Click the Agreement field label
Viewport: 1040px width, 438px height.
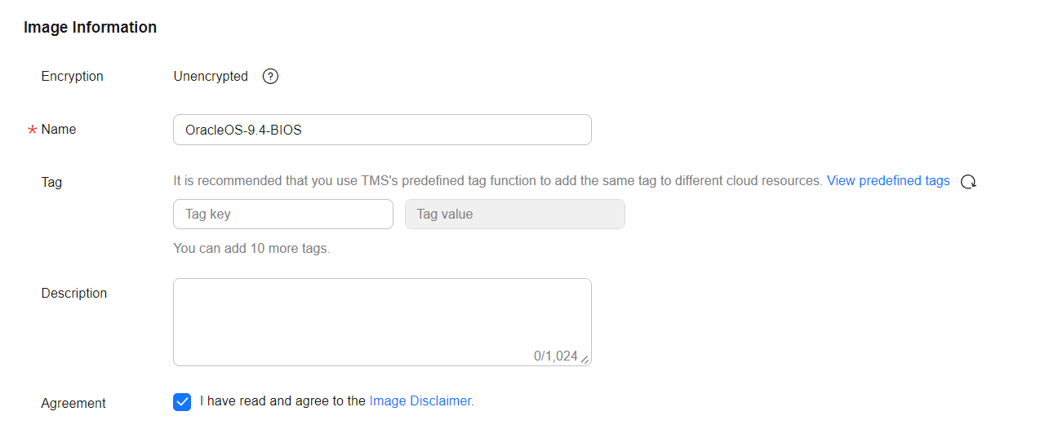pos(73,404)
